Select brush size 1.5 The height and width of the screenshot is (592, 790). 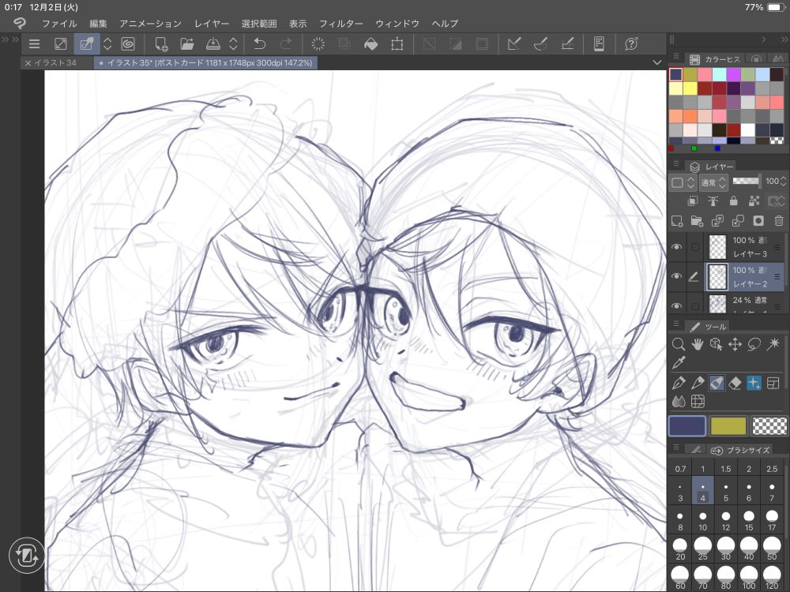(725, 469)
